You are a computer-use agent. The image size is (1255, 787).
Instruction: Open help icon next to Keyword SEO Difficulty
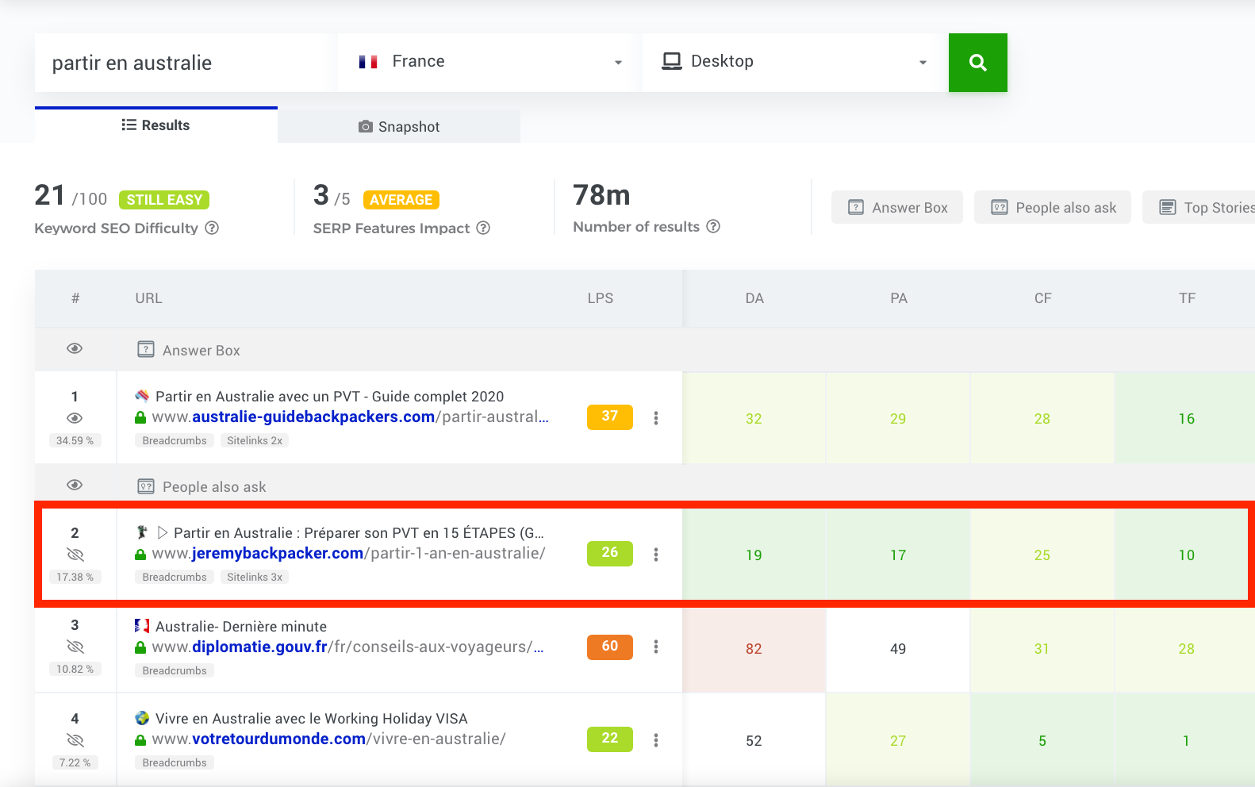pyautogui.click(x=212, y=228)
